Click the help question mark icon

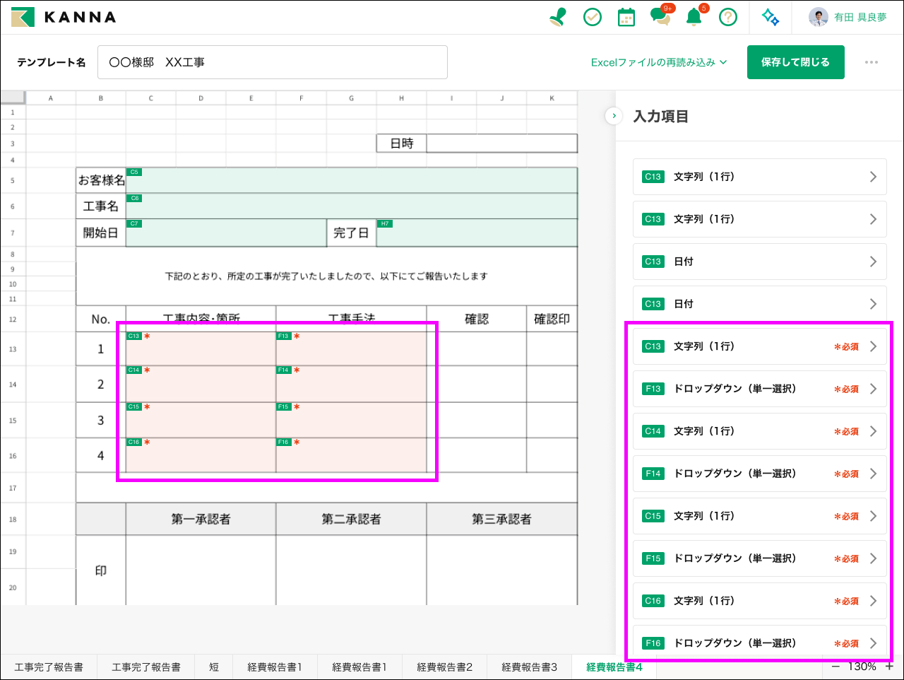pos(728,17)
